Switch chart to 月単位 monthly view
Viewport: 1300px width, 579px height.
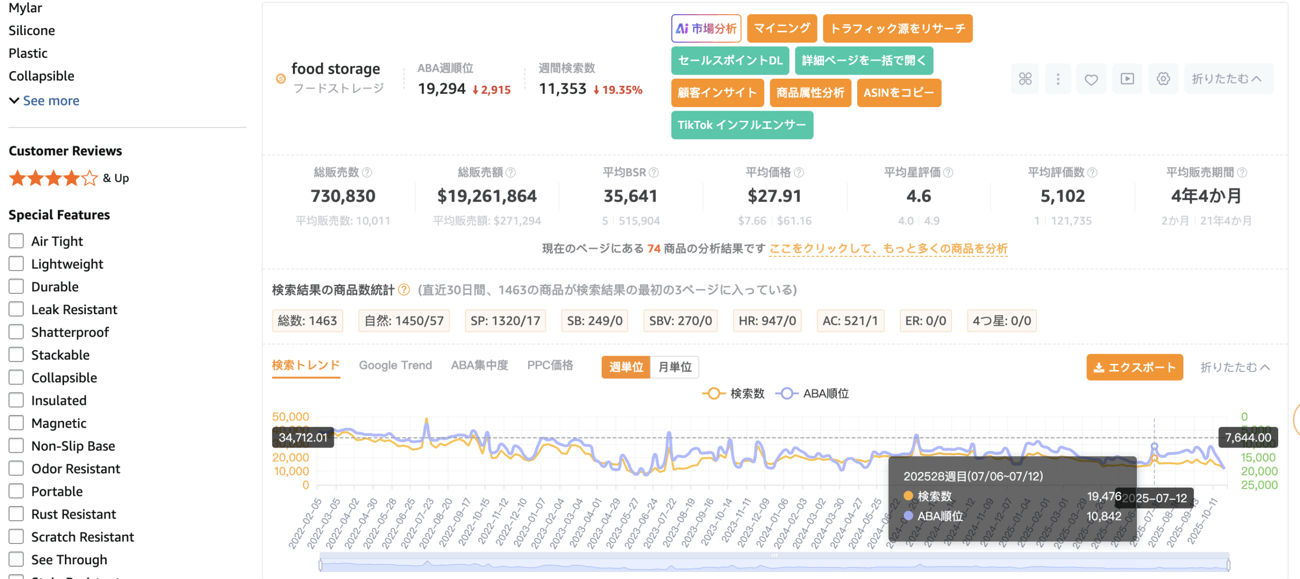(x=674, y=367)
